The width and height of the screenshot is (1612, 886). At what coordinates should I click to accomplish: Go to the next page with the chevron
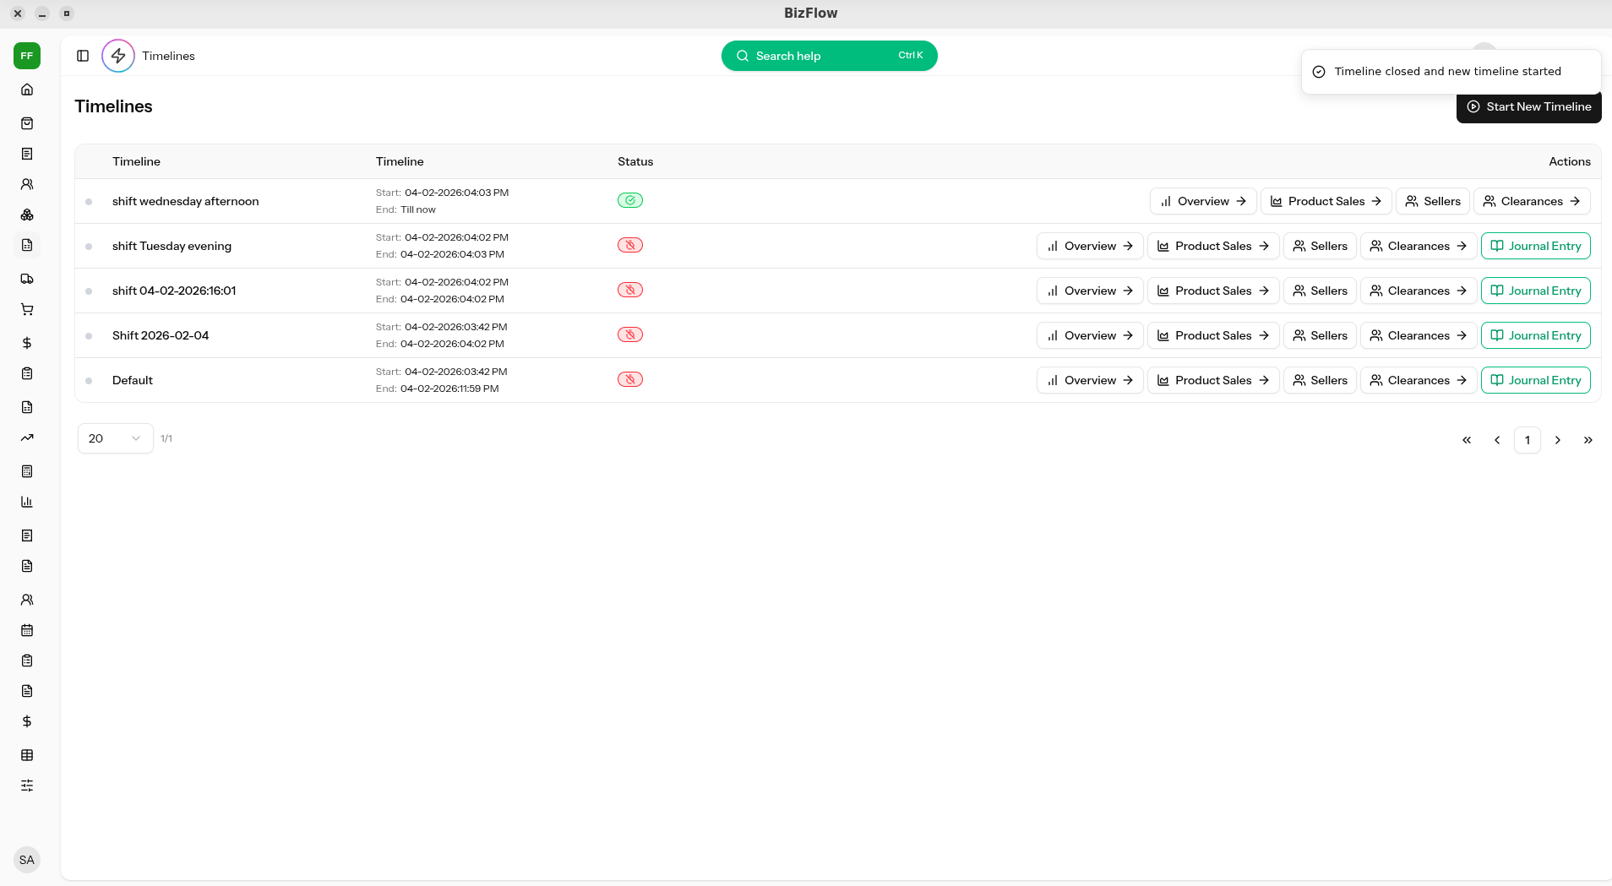pyautogui.click(x=1557, y=440)
